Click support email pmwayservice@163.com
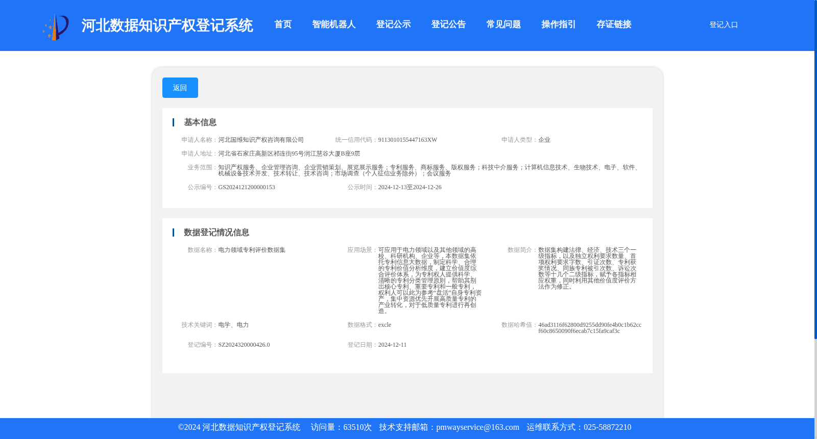The width and height of the screenshot is (817, 439). click(x=477, y=427)
